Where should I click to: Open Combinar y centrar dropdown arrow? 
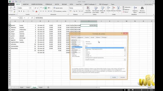[68, 11]
